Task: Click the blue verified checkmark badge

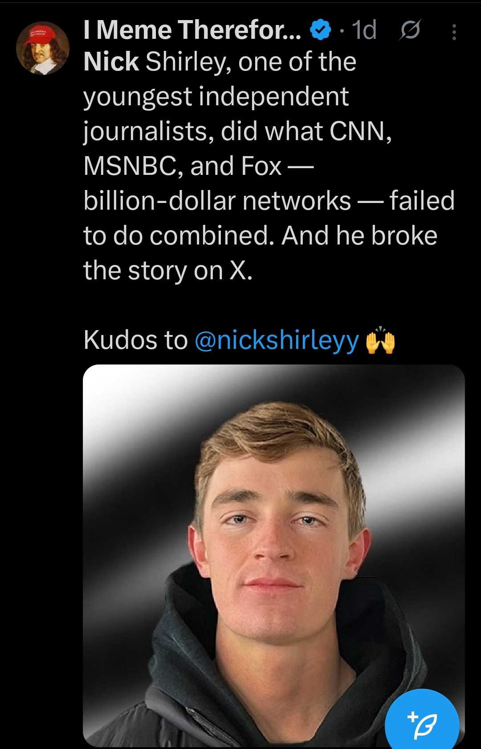Action: point(320,30)
